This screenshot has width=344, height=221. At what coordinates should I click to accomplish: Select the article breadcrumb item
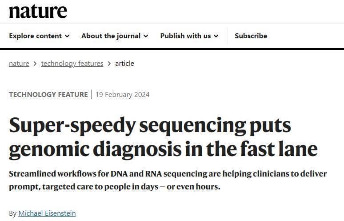click(x=124, y=64)
